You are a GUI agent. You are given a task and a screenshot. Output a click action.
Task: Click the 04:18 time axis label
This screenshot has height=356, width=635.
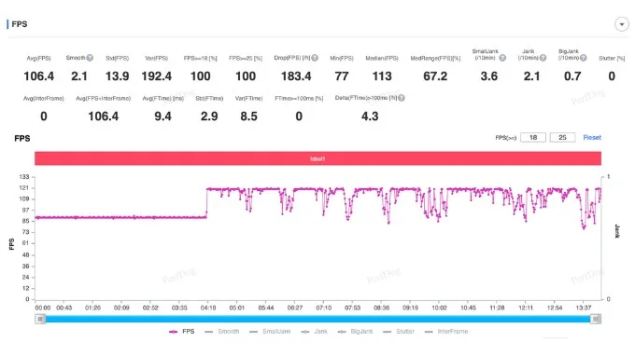(x=208, y=308)
